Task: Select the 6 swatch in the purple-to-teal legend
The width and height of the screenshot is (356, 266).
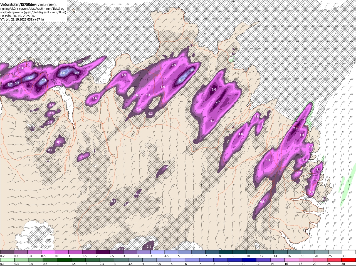Action: pyautogui.click(x=198, y=252)
